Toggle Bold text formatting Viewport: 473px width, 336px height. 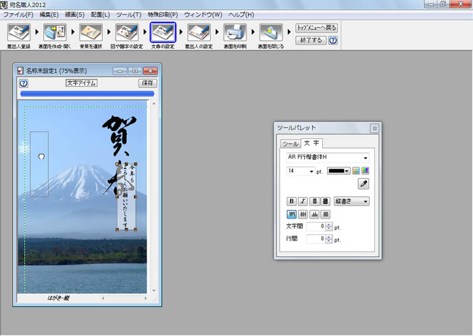pyautogui.click(x=292, y=201)
